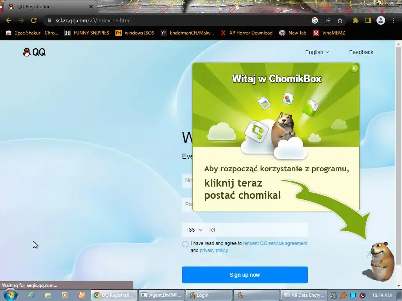Click the hamster character in corner
The image size is (402, 301).
381,261
